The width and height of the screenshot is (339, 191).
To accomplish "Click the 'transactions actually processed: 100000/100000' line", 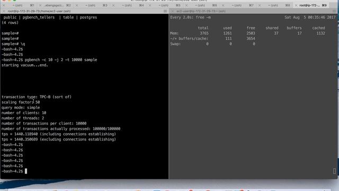I will click(x=61, y=128).
